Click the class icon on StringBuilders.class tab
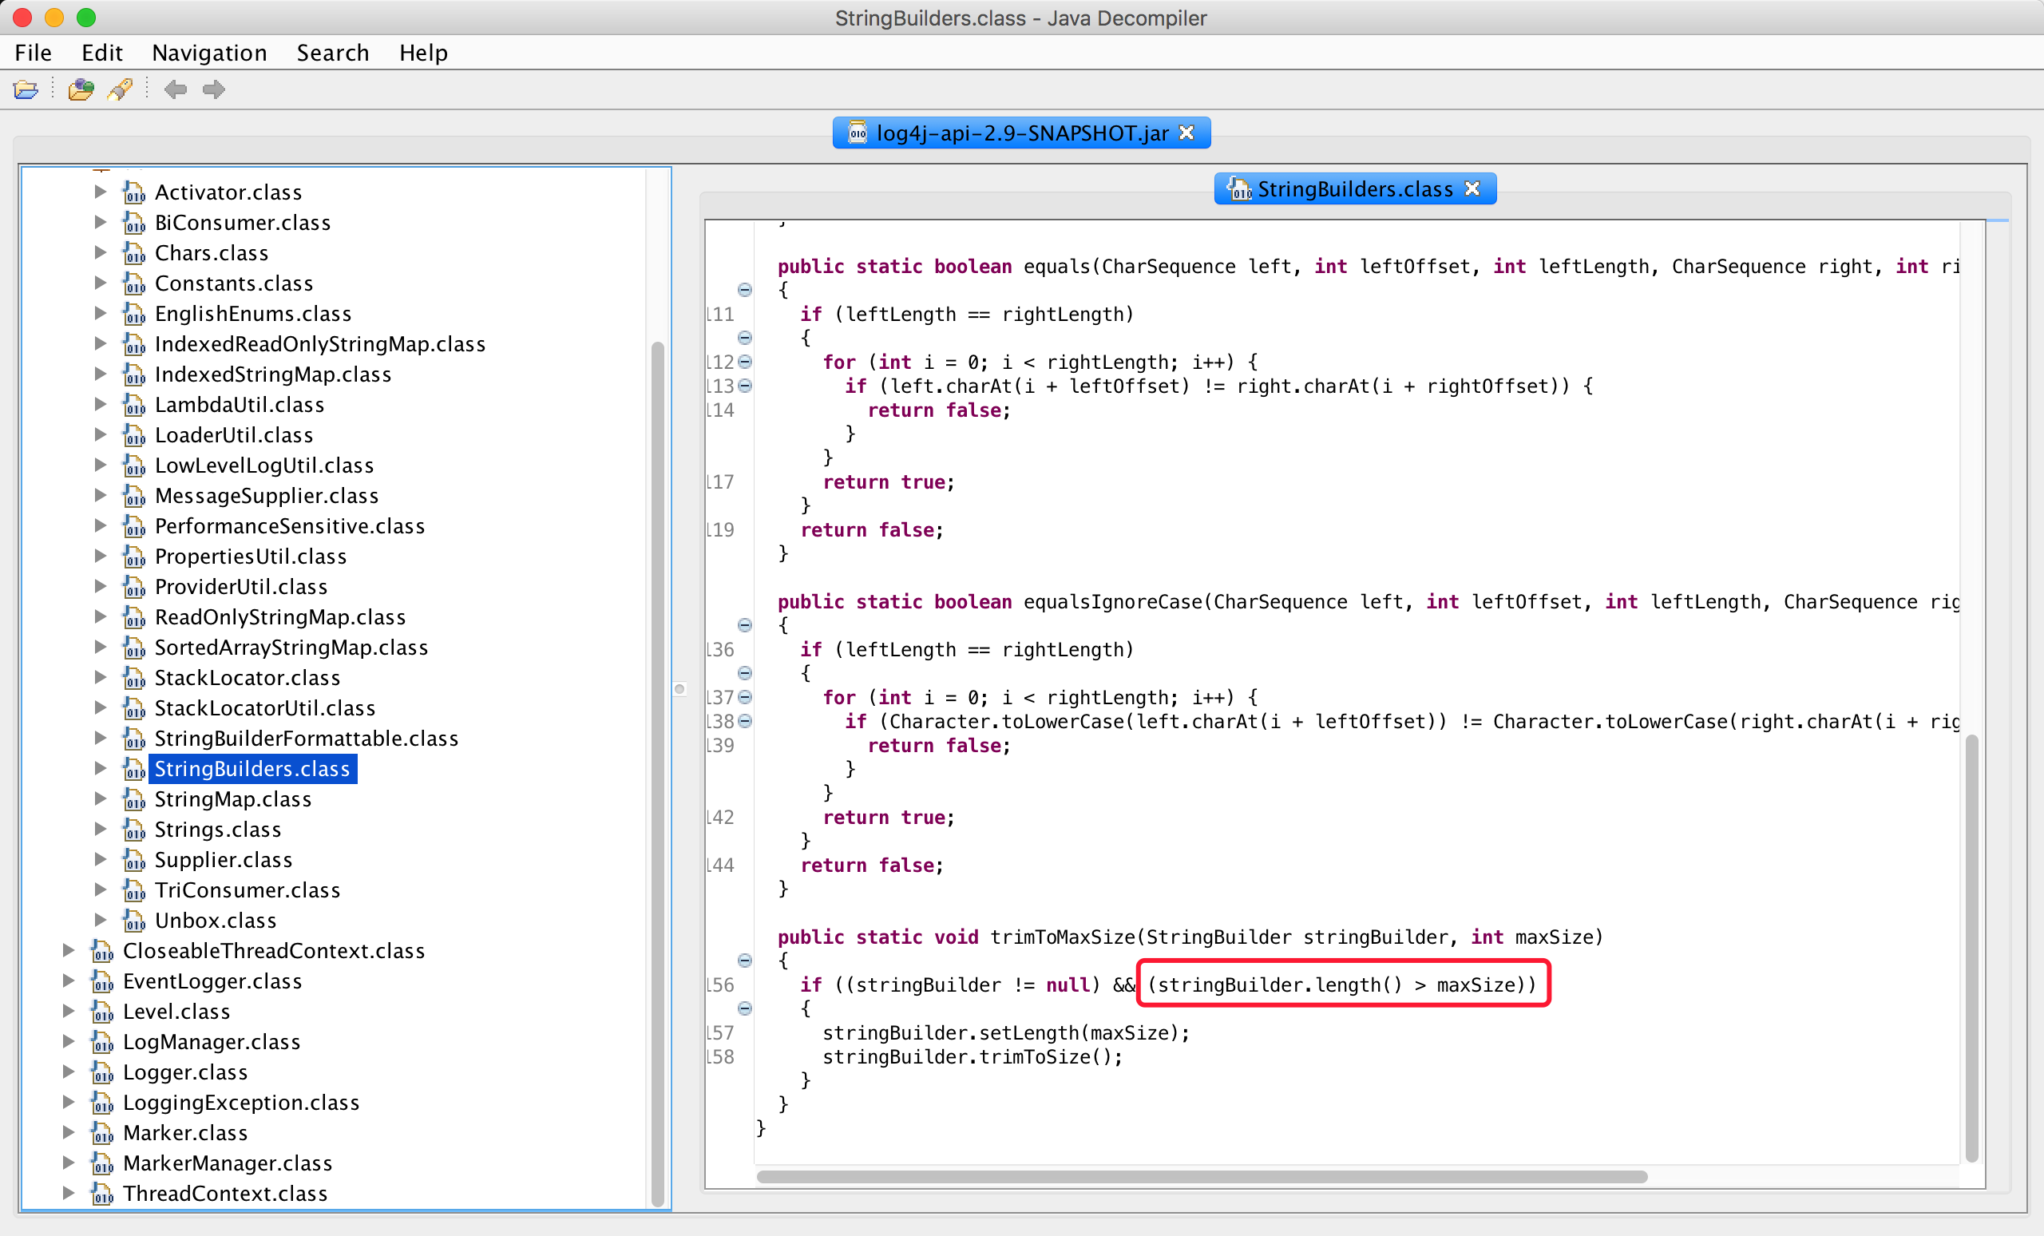 (1239, 189)
